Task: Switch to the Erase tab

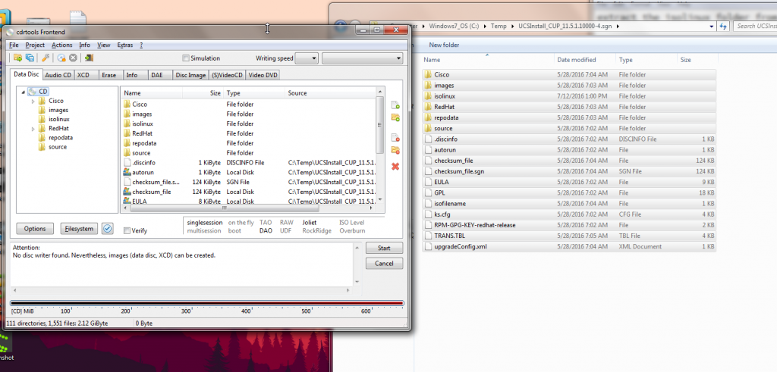Action: pos(109,75)
